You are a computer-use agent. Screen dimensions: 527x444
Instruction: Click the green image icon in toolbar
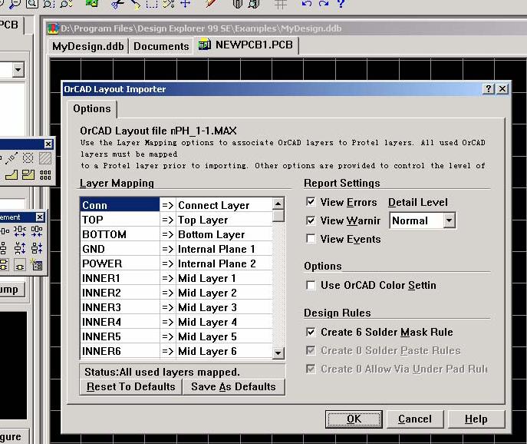click(92, 3)
